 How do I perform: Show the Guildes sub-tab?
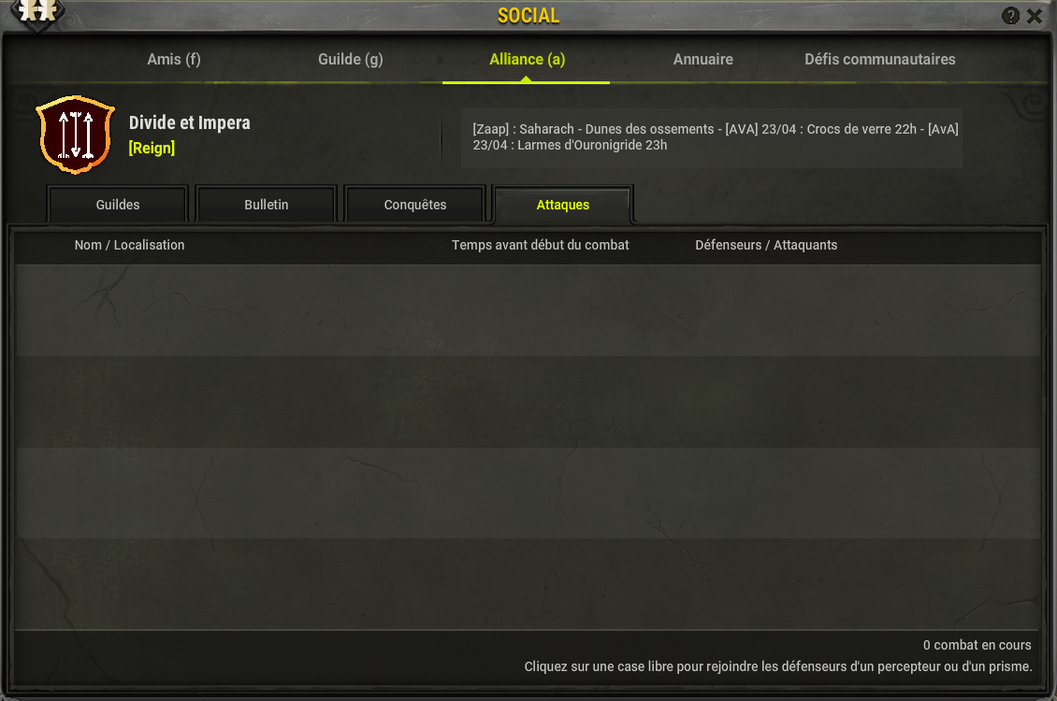click(118, 205)
